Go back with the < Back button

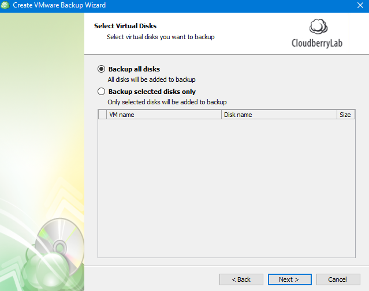[x=241, y=279]
